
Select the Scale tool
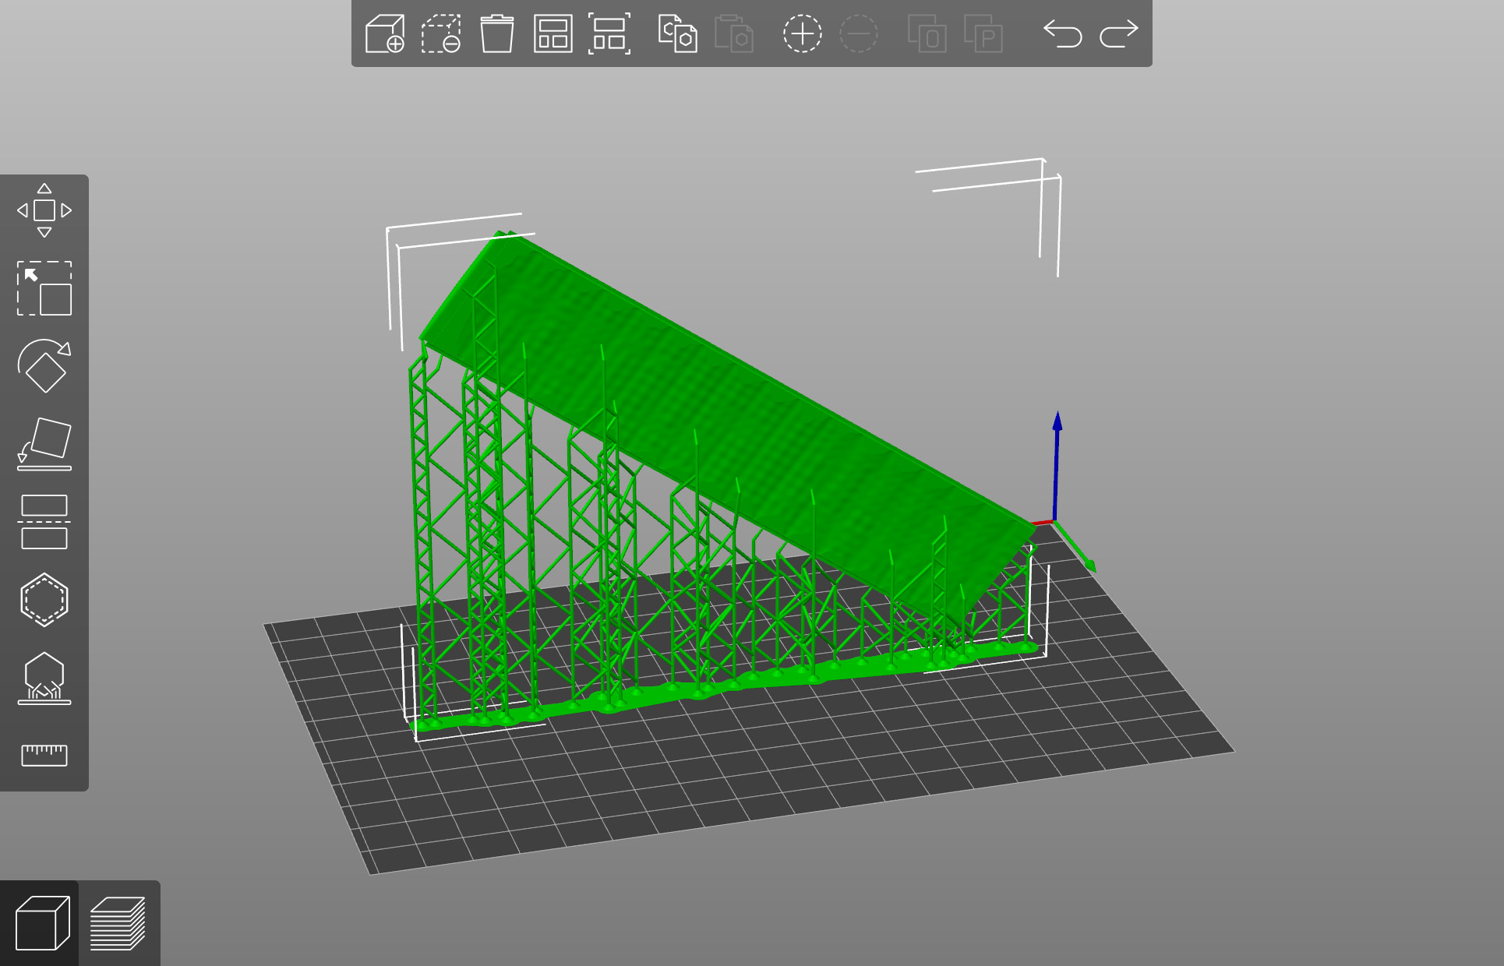click(x=44, y=288)
